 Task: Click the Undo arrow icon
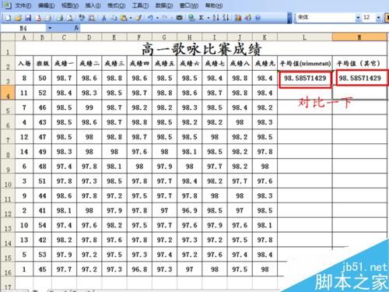tap(139, 18)
